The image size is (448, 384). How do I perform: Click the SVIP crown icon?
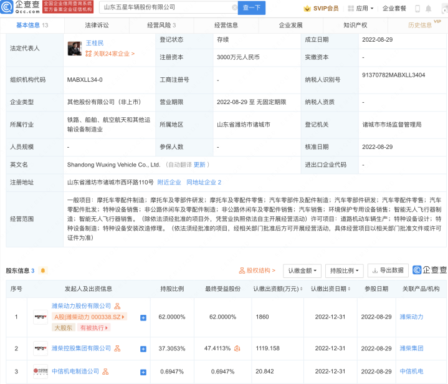(307, 9)
